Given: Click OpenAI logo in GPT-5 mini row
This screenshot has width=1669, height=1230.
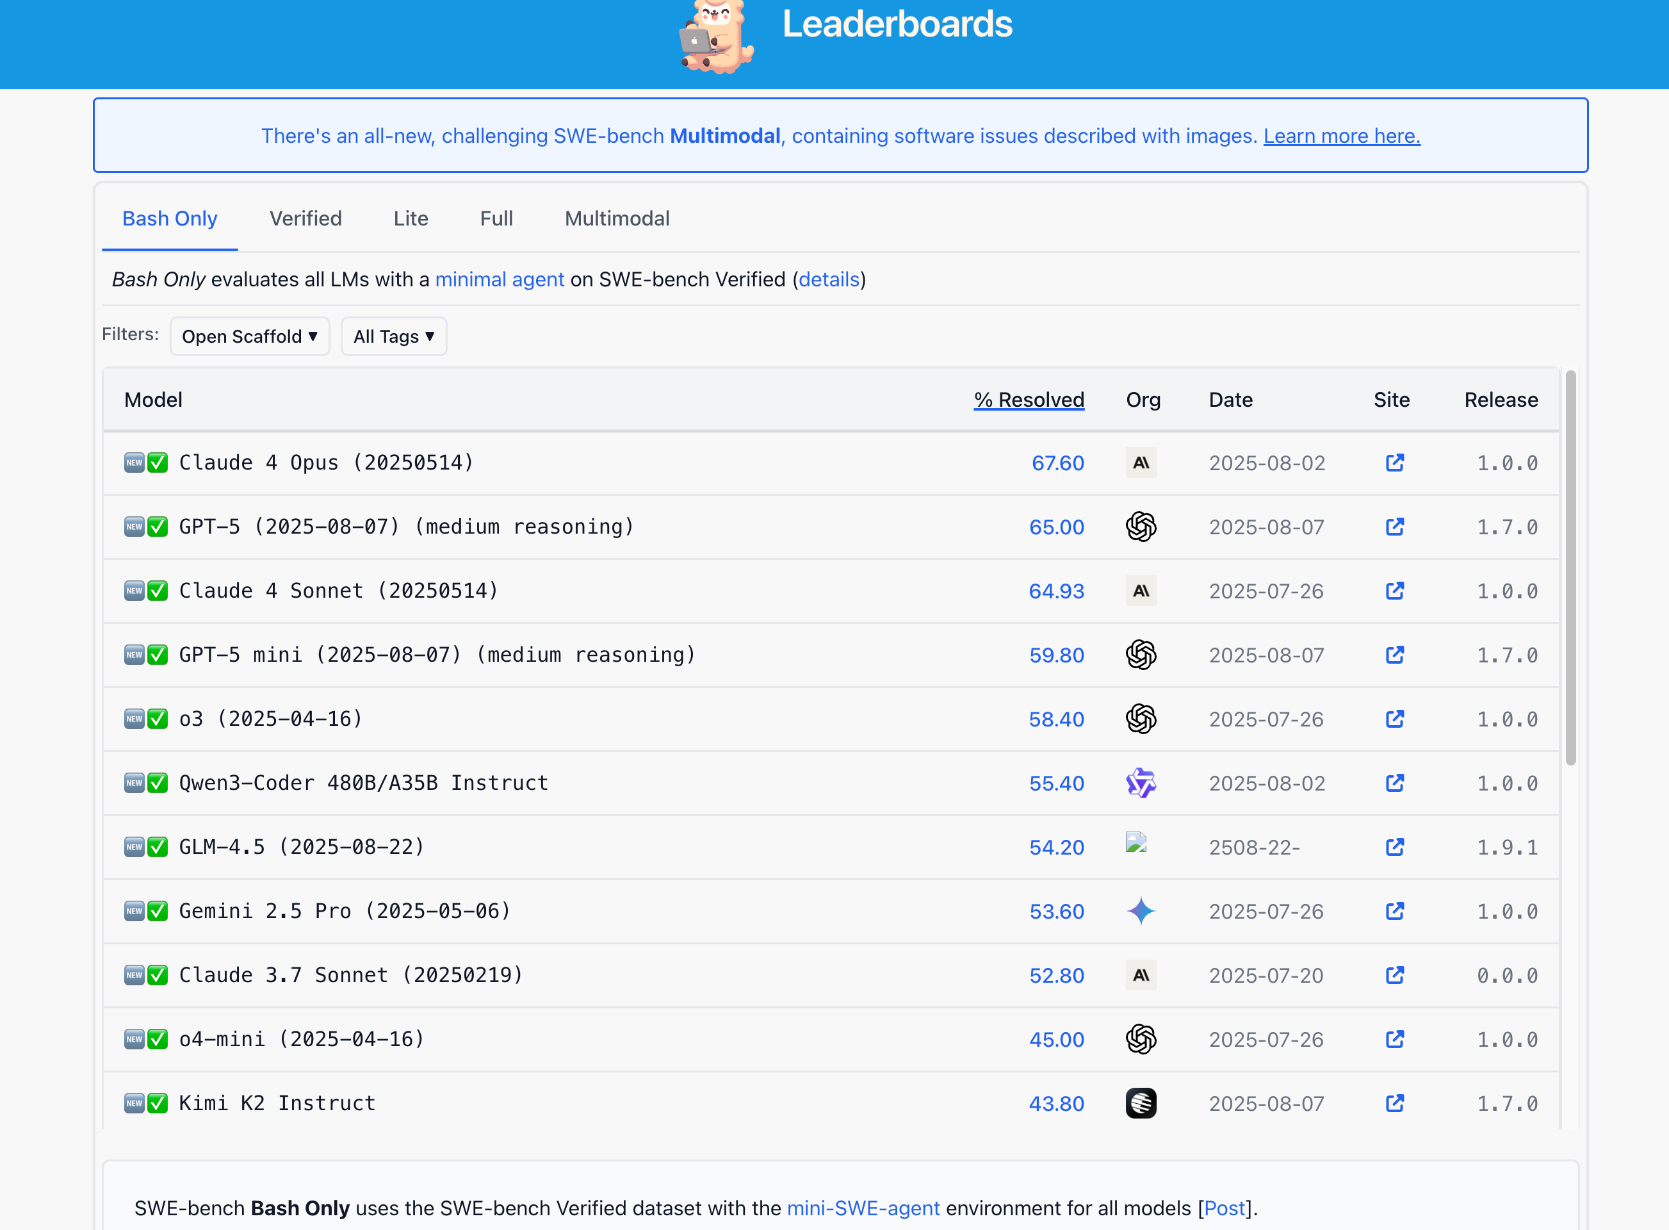Looking at the screenshot, I should (x=1141, y=655).
